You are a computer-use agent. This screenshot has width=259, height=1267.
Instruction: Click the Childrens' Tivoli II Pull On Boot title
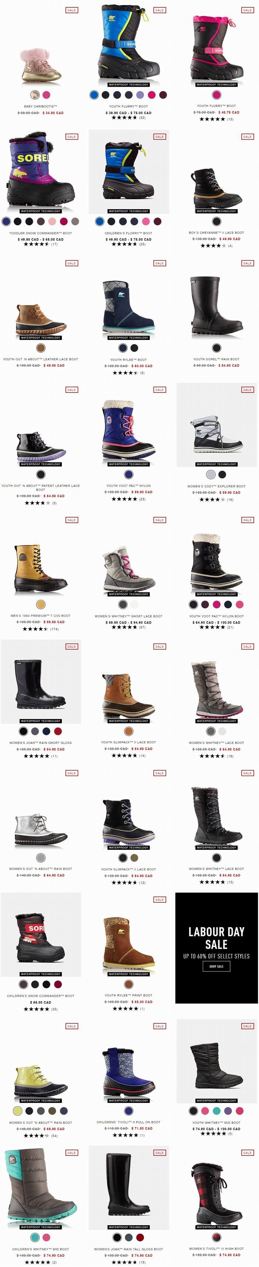129,1122
